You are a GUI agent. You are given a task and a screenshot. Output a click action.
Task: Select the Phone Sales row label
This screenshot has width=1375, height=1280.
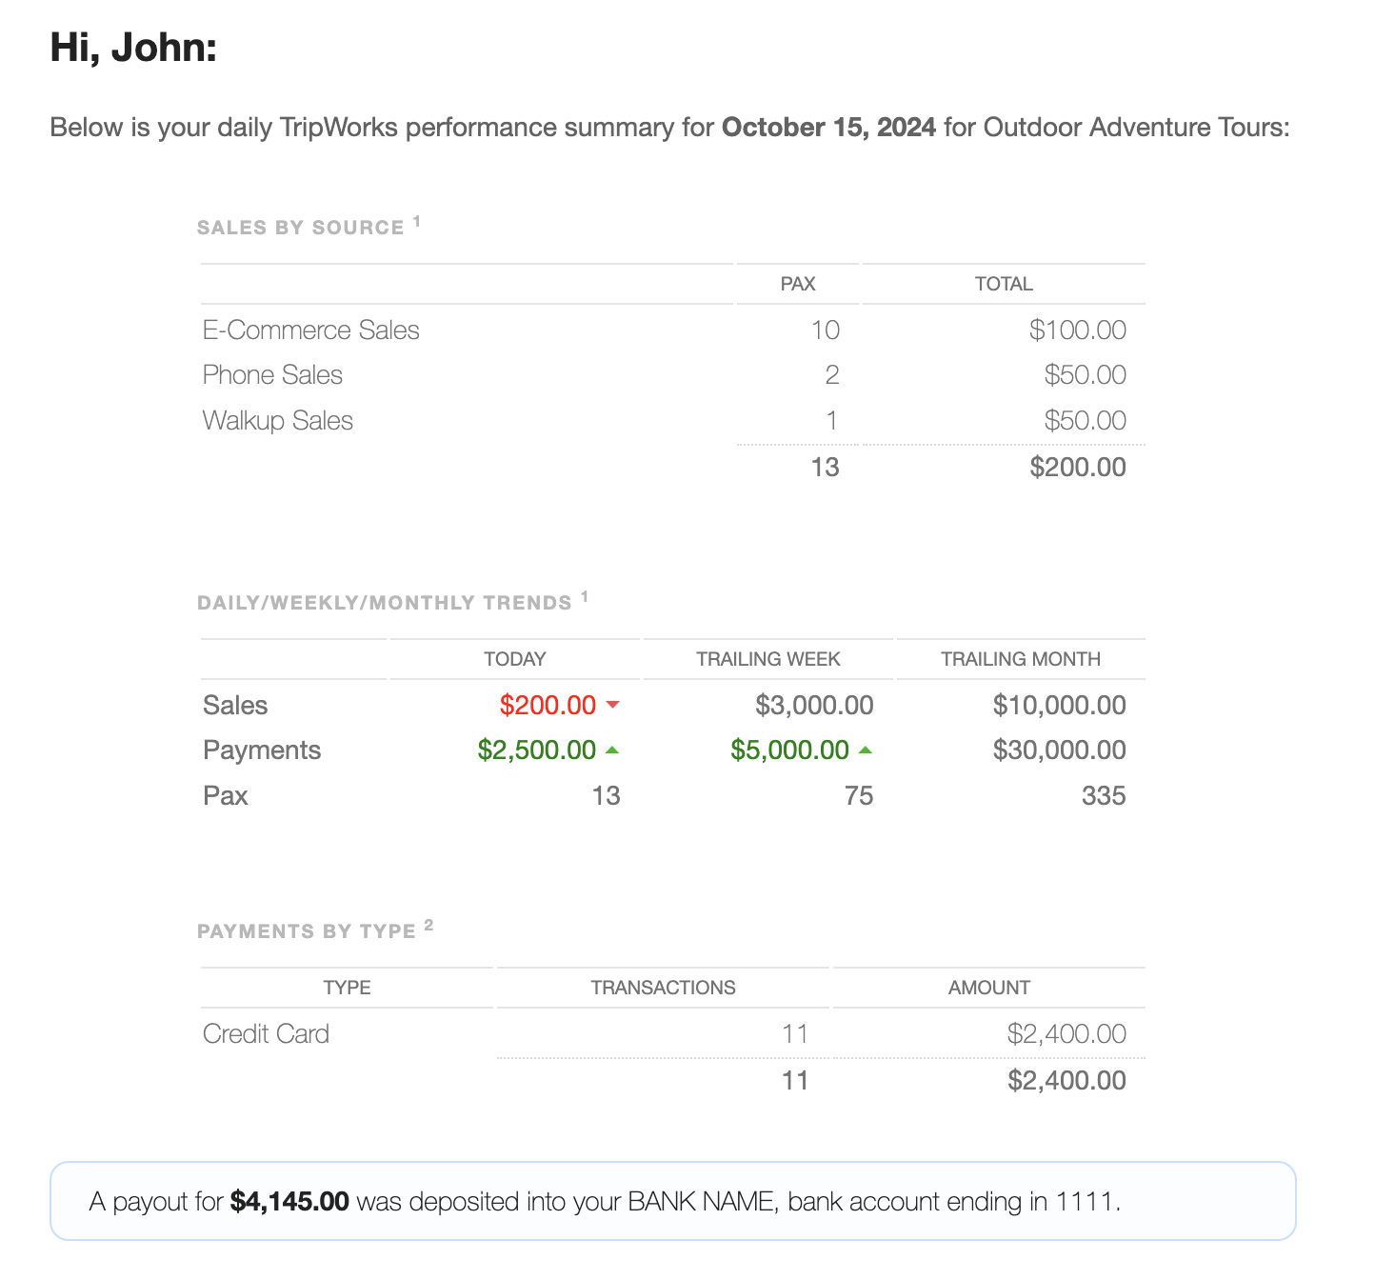[x=272, y=375]
